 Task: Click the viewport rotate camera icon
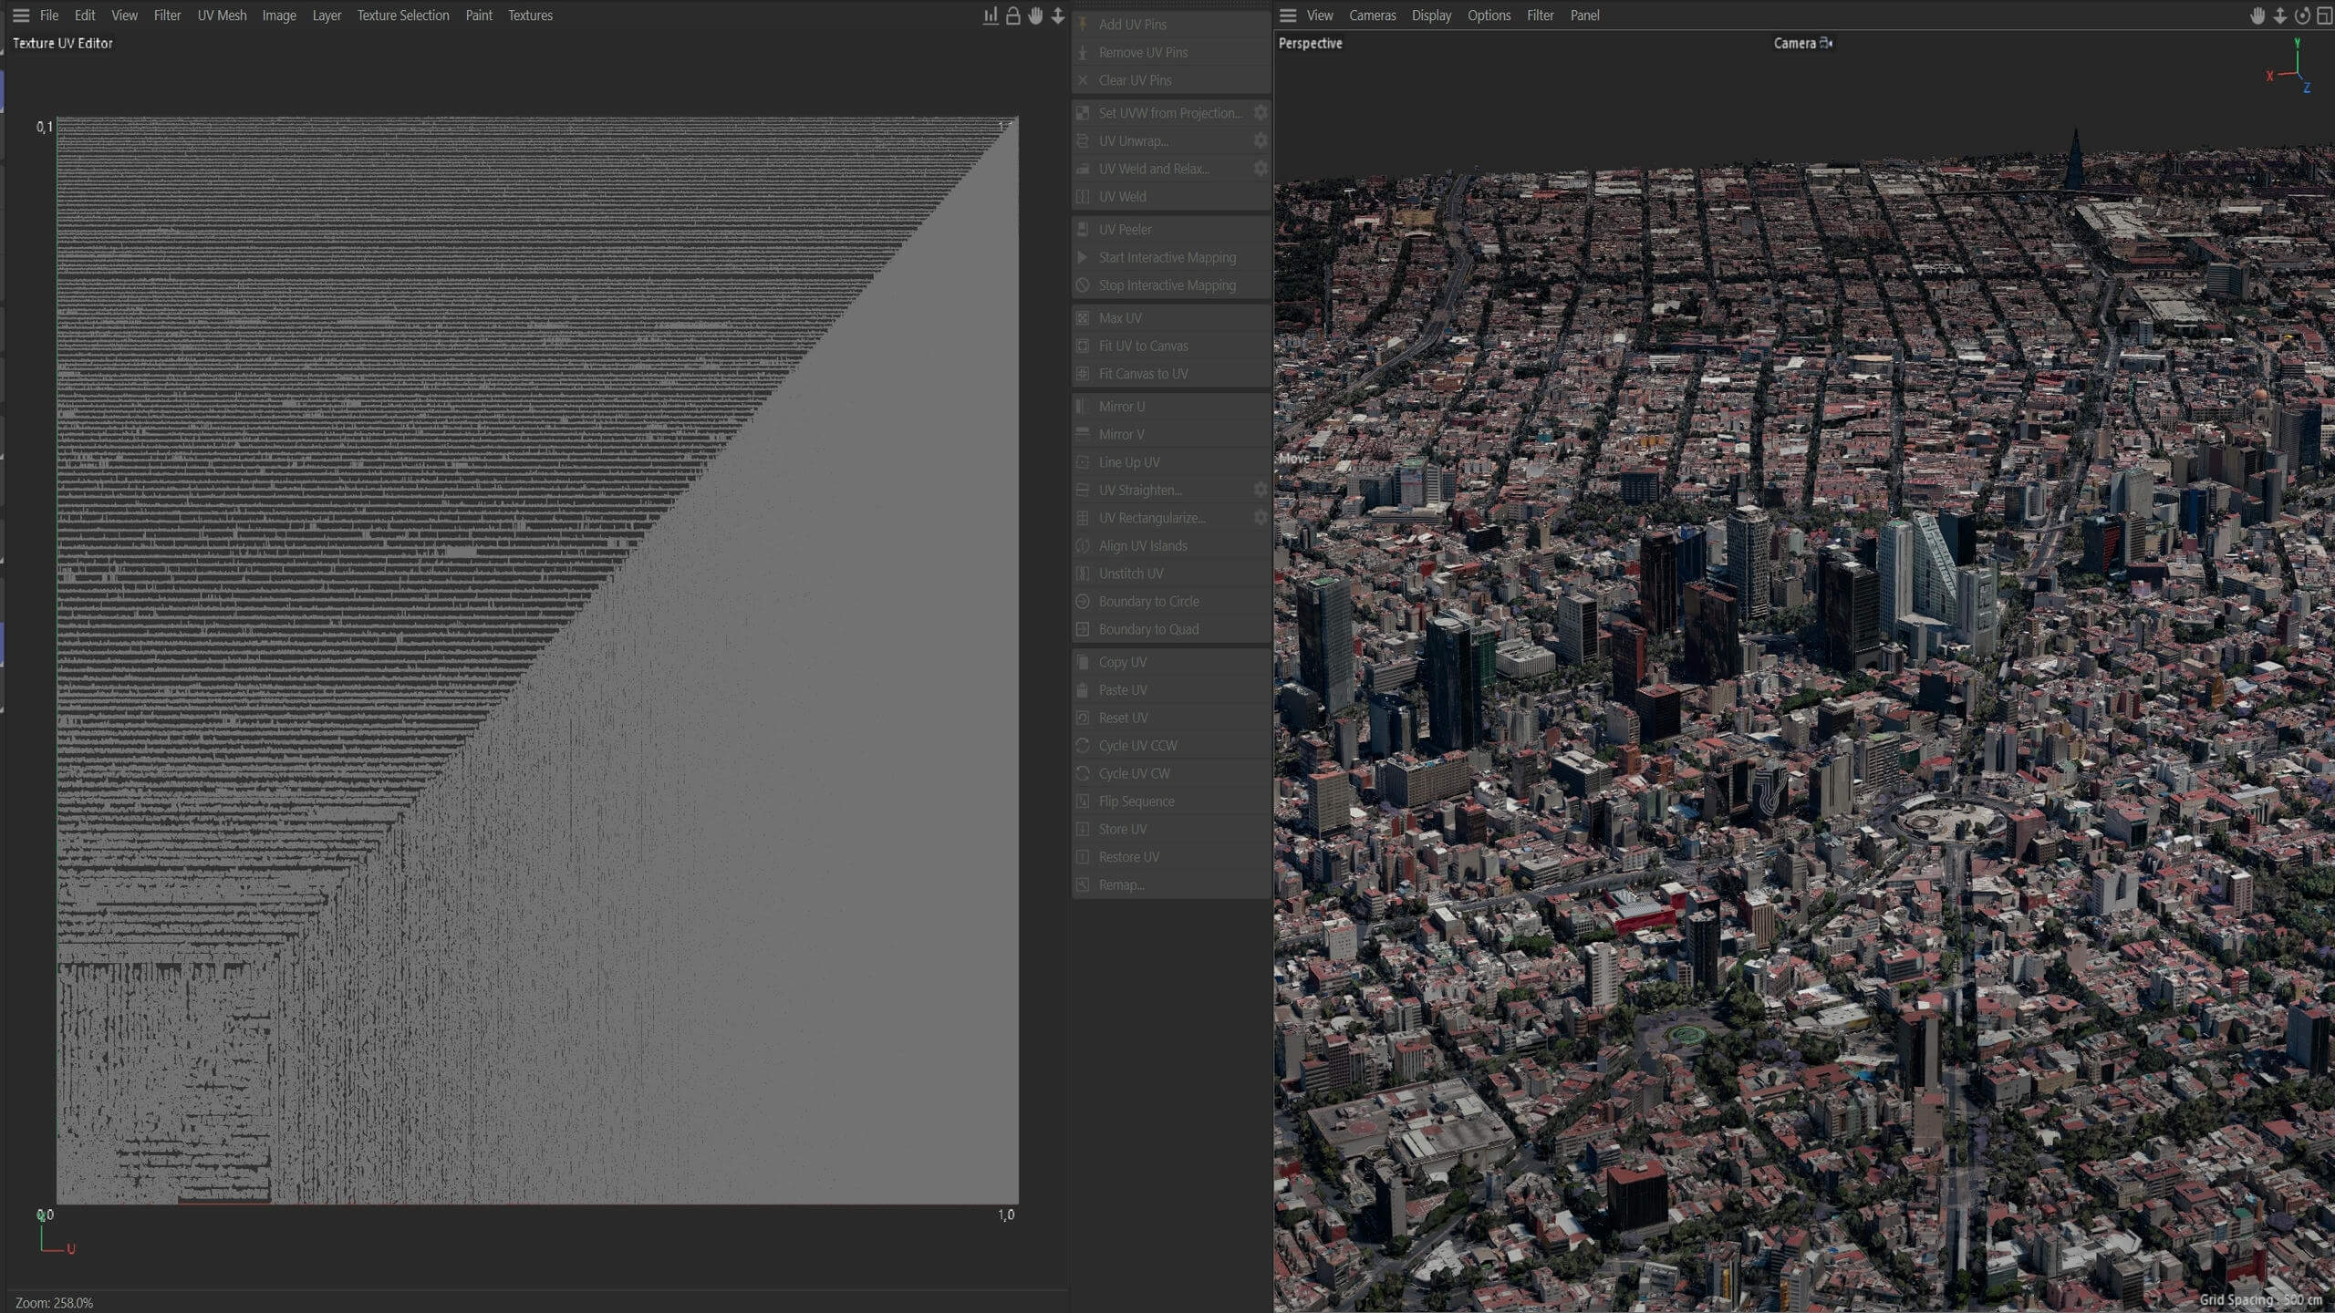(x=2302, y=16)
